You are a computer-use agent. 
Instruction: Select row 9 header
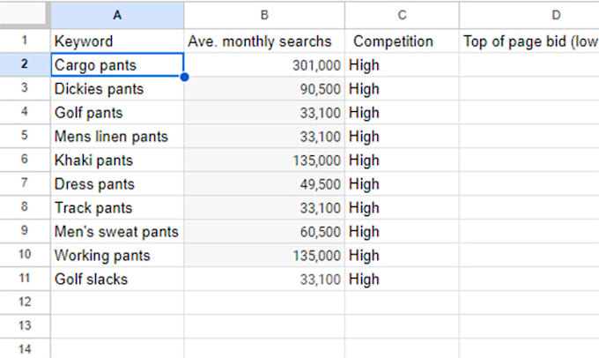click(x=25, y=231)
